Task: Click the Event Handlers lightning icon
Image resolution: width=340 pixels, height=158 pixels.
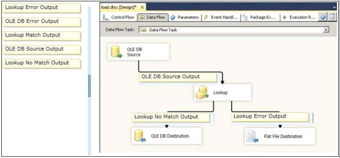Action: (x=206, y=18)
